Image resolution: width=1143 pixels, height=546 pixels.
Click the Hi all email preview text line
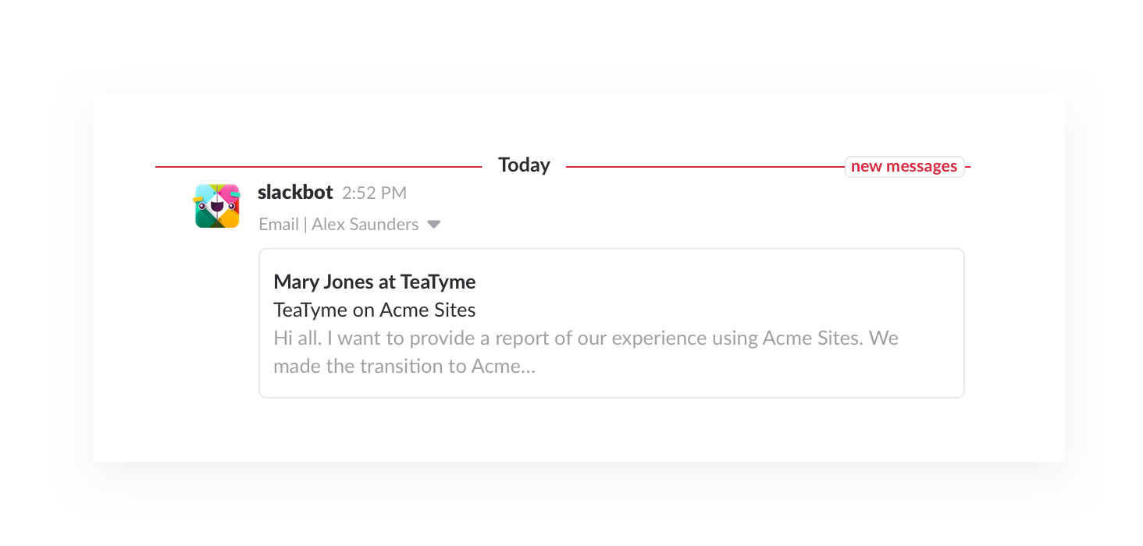(586, 339)
